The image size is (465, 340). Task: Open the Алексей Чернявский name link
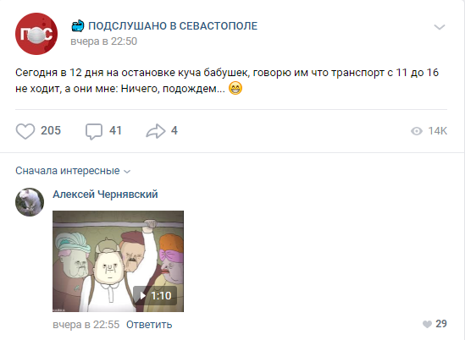pyautogui.click(x=105, y=195)
